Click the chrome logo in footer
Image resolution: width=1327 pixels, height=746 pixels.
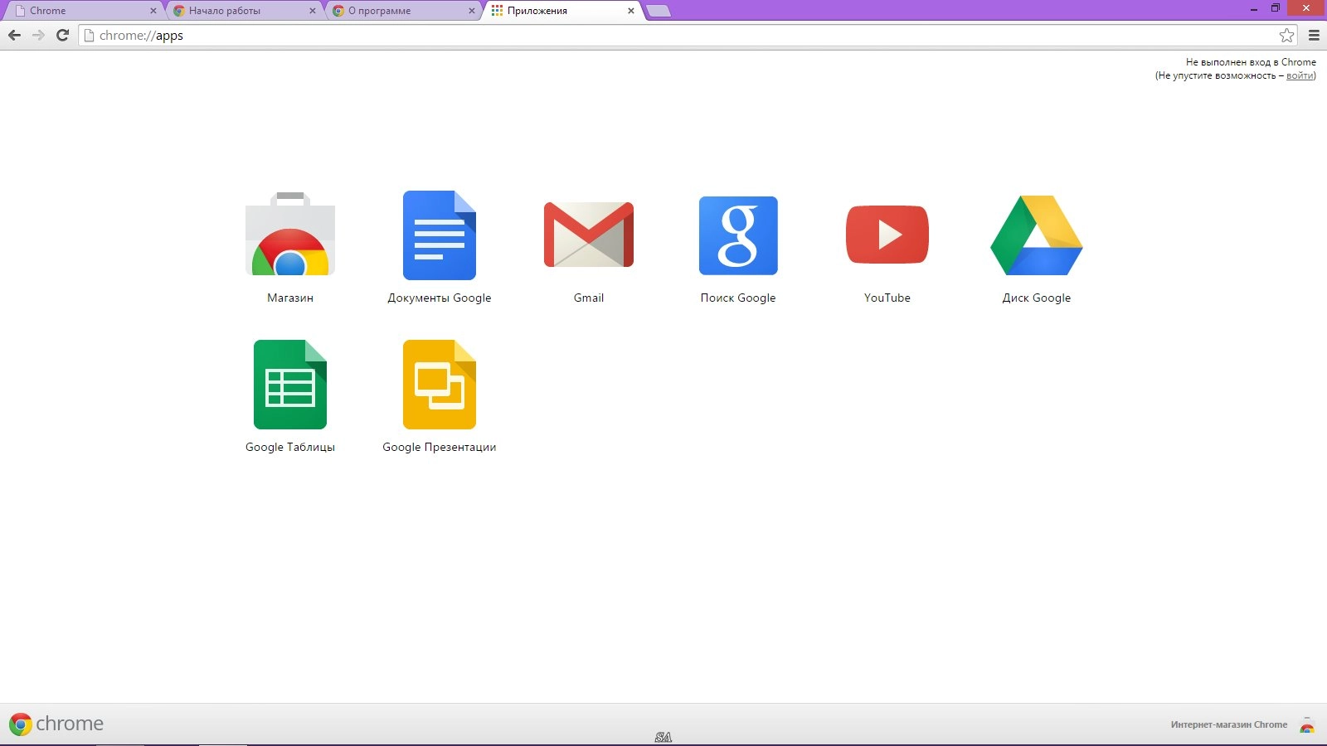(x=56, y=724)
